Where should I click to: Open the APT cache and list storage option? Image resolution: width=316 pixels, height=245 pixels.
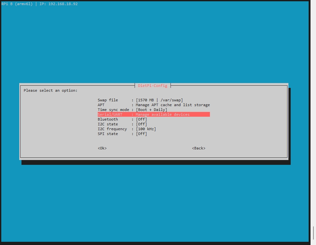pyautogui.click(x=154, y=105)
